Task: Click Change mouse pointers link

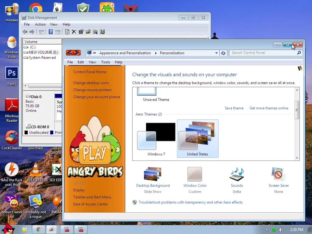Action: (92, 90)
